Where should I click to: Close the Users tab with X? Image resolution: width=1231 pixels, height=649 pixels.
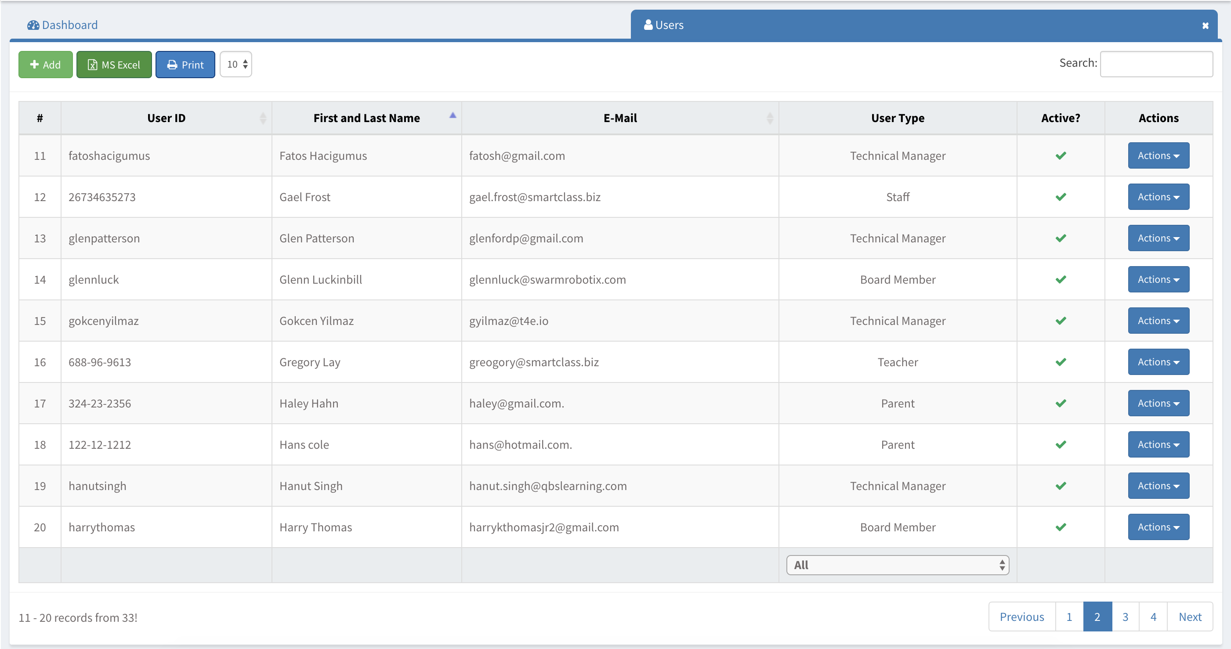[x=1205, y=26]
